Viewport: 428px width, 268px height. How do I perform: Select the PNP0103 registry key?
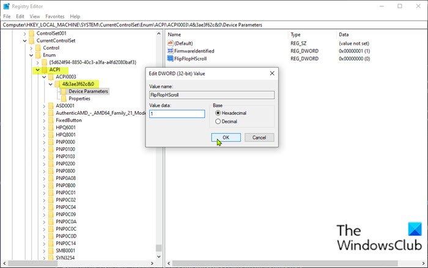[65, 156]
